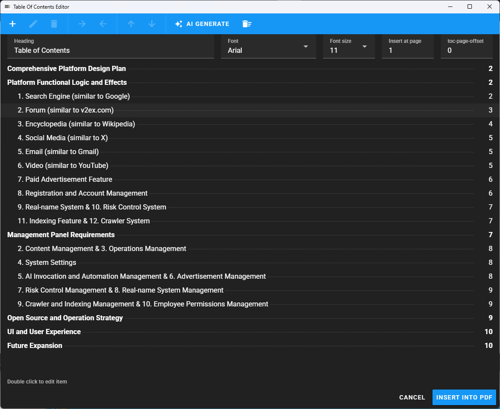
Task: Open the Font dropdown showing Arial
Action: pyautogui.click(x=269, y=47)
